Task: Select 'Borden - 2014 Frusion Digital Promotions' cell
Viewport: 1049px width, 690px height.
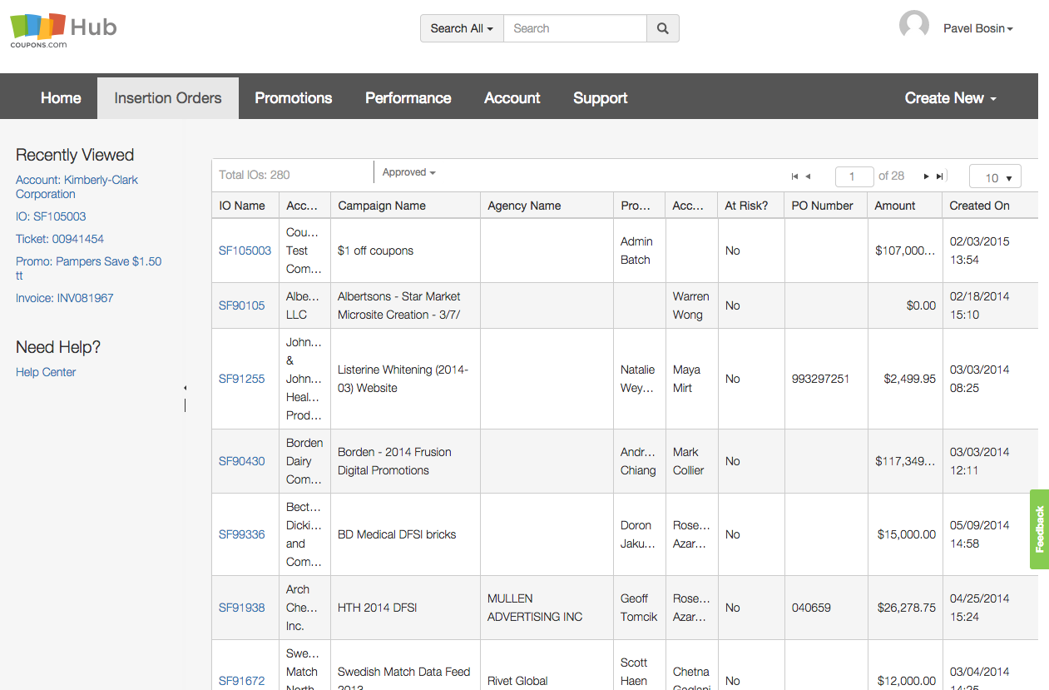Action: tap(405, 461)
